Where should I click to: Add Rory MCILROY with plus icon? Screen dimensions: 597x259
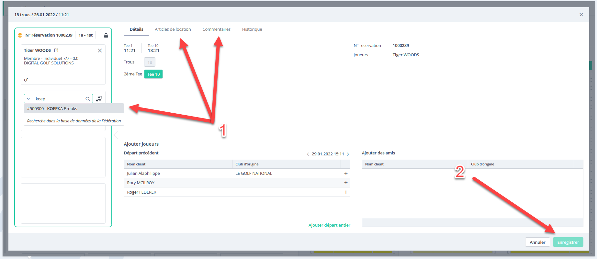(x=346, y=183)
